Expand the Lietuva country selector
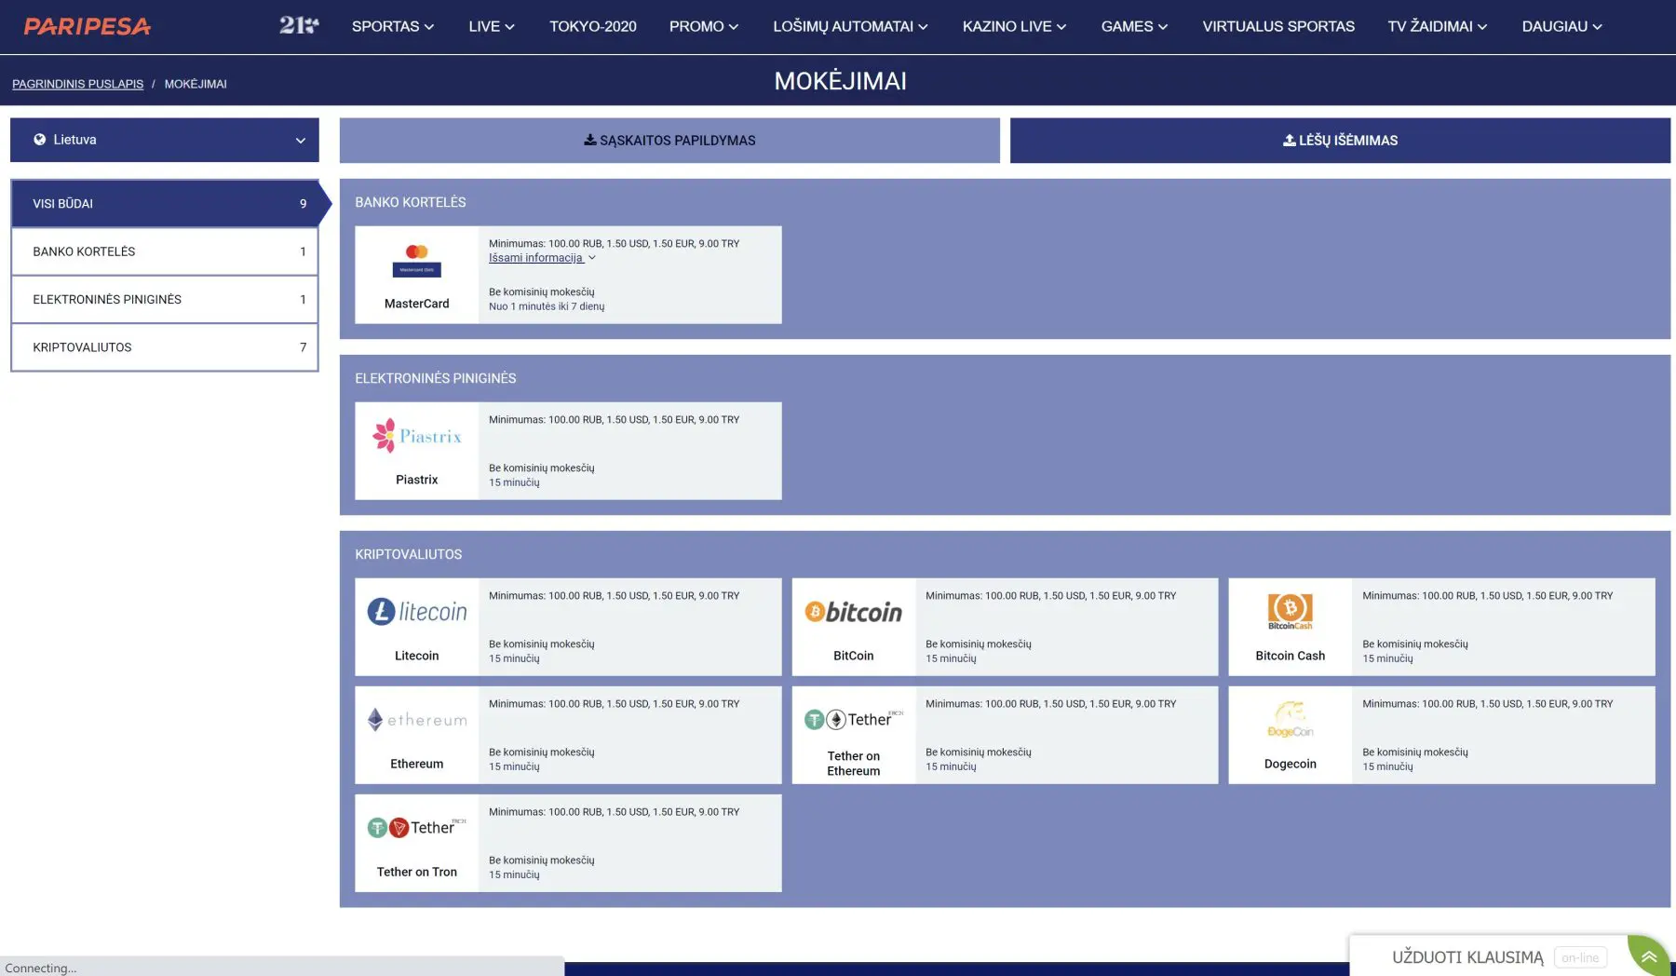 pos(165,140)
